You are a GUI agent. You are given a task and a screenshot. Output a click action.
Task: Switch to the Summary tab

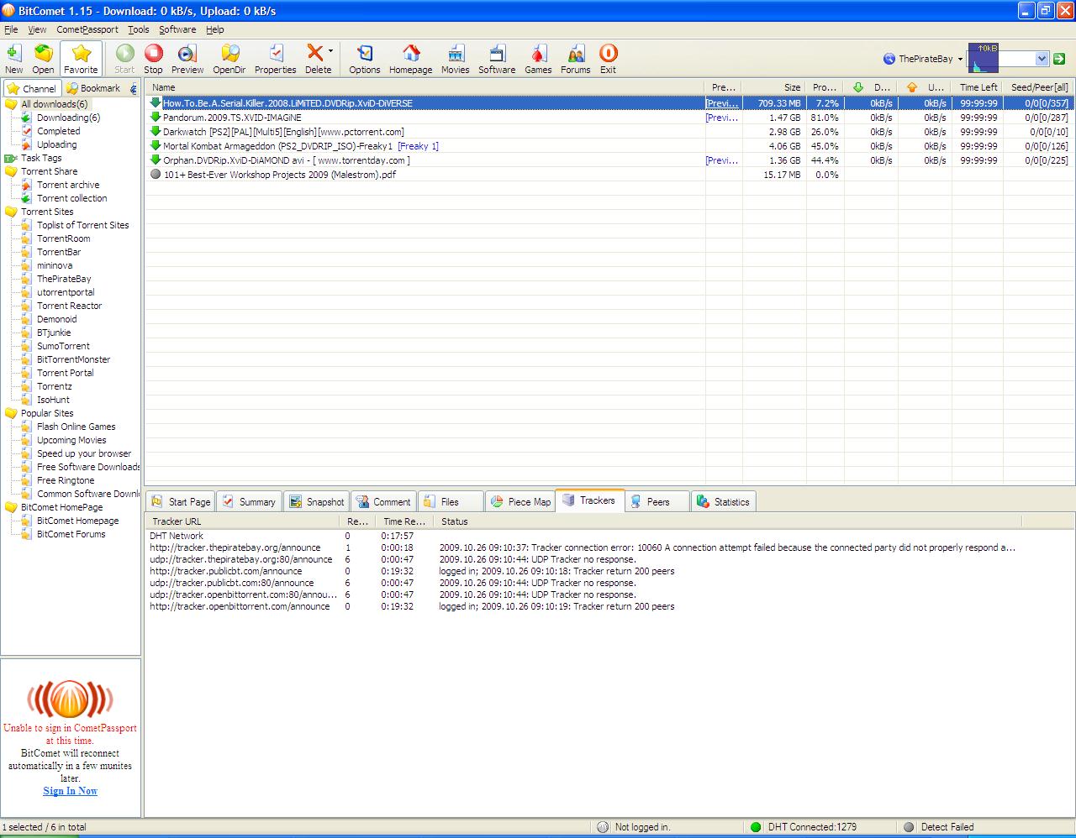(x=249, y=501)
